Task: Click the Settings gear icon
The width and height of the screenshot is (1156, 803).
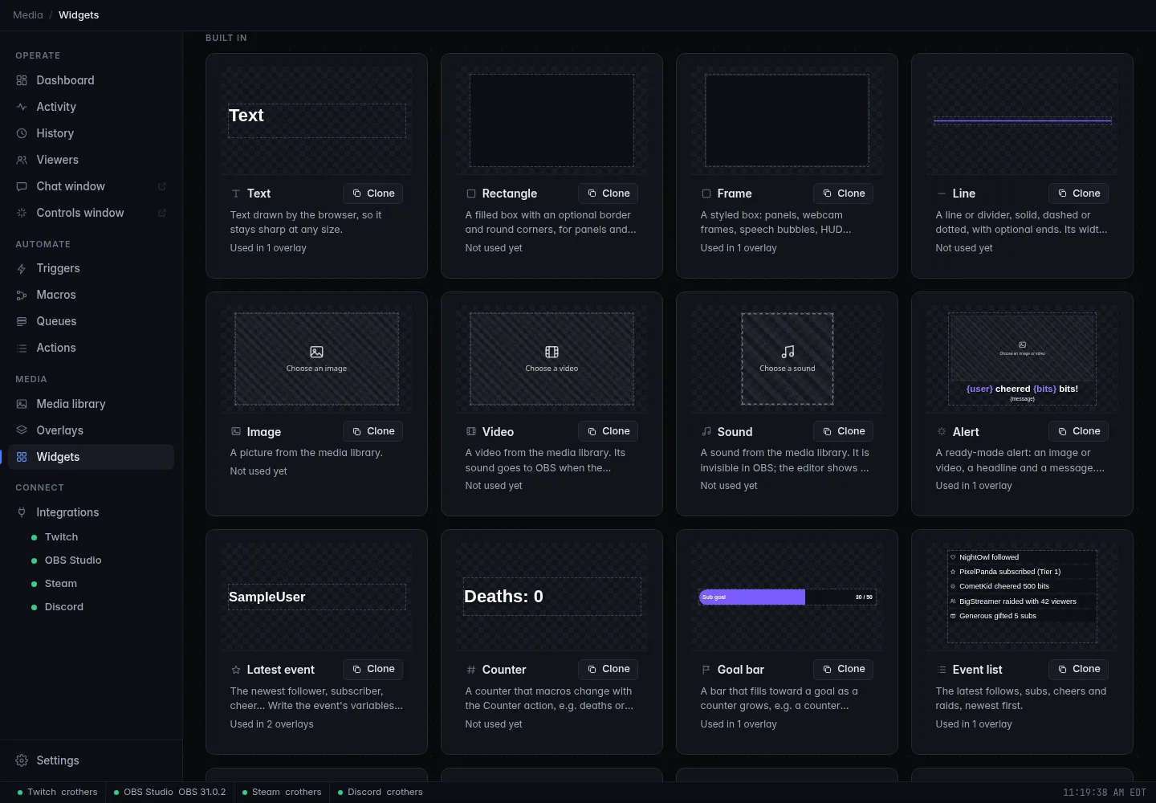Action: 22,760
